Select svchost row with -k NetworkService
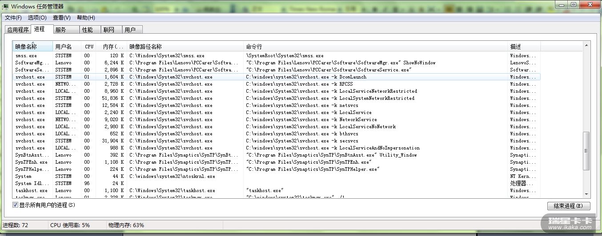Screen dimensions: 602x236 tap(276, 120)
